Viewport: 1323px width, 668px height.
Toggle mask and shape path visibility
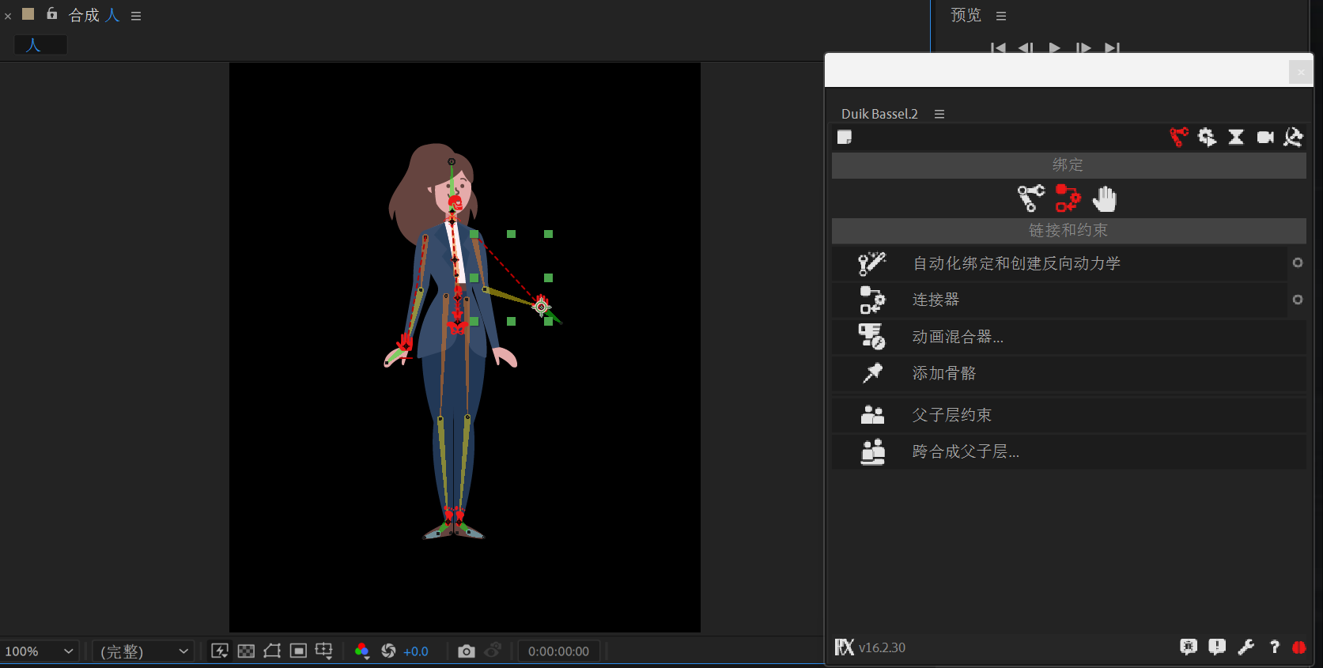coord(272,651)
